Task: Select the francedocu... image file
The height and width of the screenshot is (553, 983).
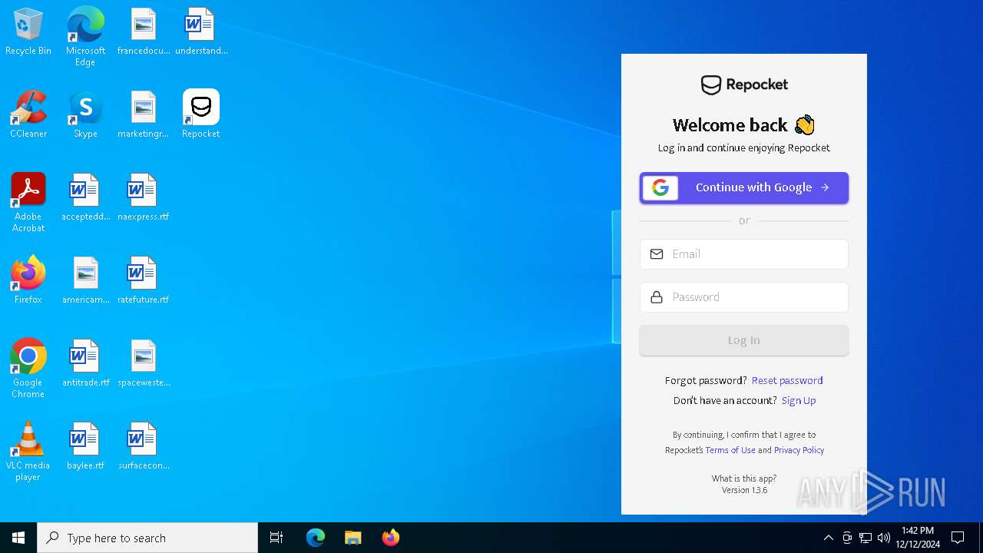Action: pos(144,31)
